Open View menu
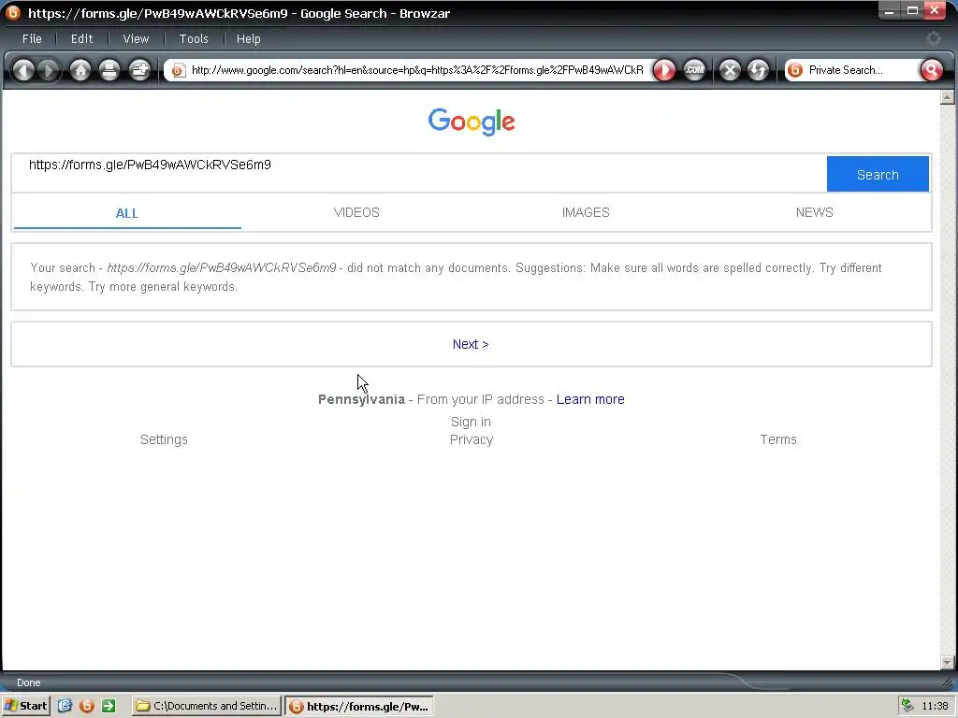Image resolution: width=958 pixels, height=718 pixels. pos(136,38)
